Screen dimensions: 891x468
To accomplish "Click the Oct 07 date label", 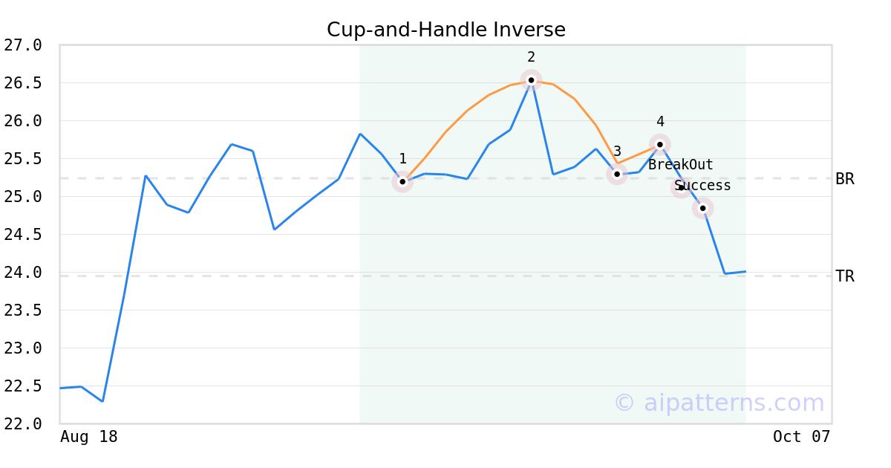I will (800, 437).
